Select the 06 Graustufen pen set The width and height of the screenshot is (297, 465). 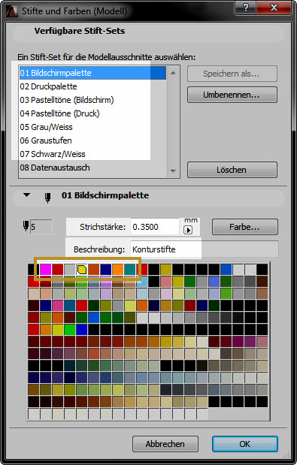pyautogui.click(x=92, y=140)
